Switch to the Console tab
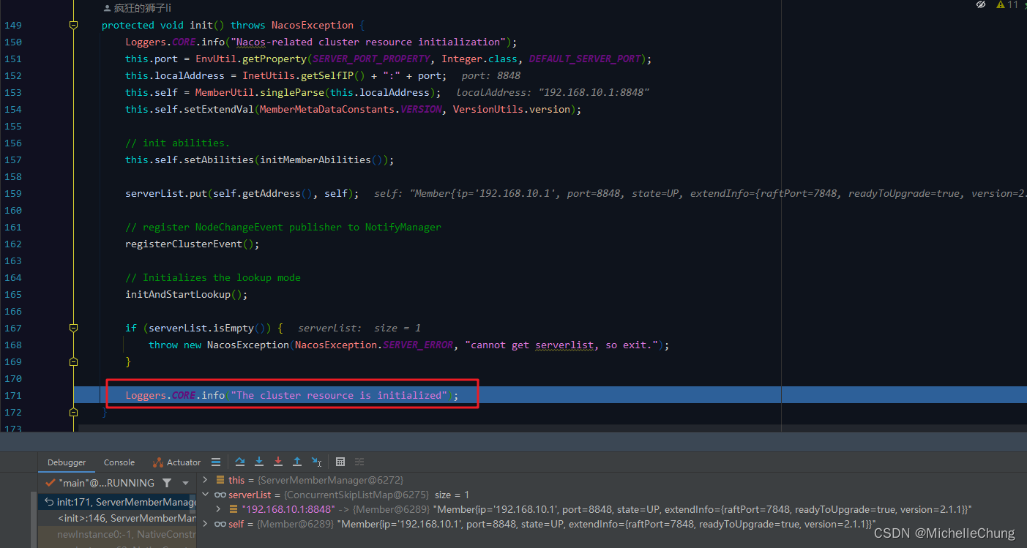 pos(119,462)
